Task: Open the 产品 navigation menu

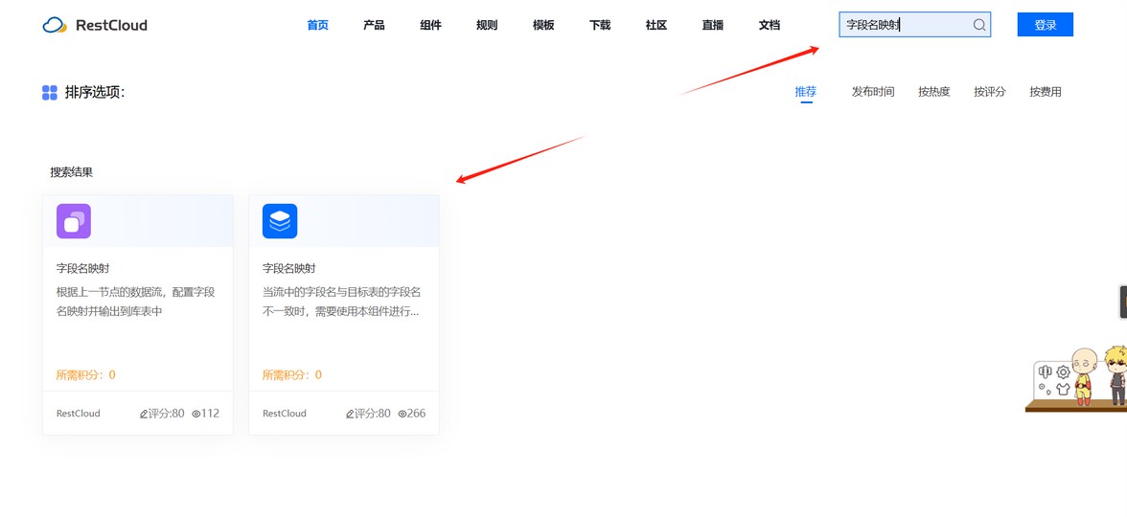Action: pos(374,25)
